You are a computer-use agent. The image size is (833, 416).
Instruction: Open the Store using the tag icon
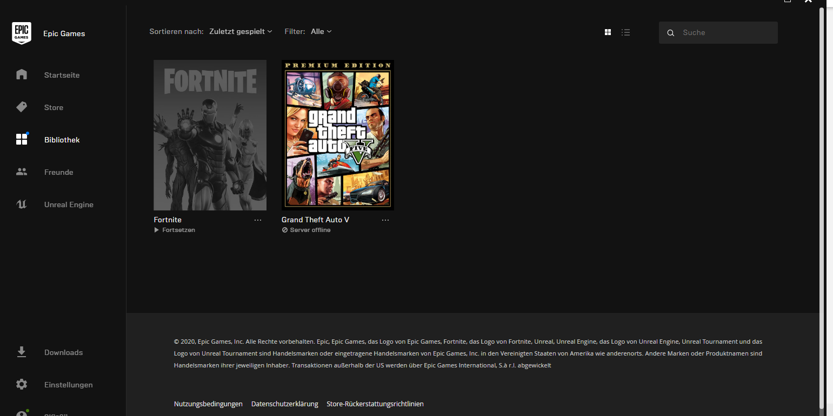pyautogui.click(x=22, y=107)
